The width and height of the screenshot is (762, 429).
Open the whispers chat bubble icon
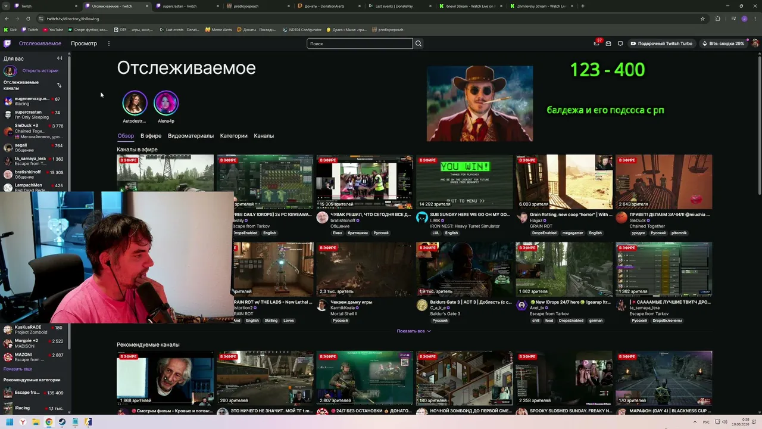pos(620,43)
